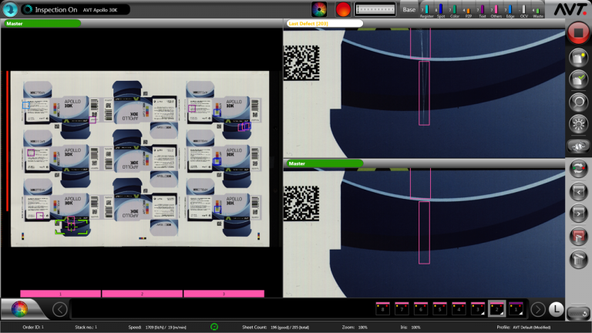
Task: Click the red stop inspection button
Action: pyautogui.click(x=578, y=32)
